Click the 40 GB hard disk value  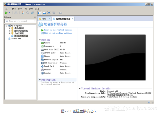point(62,49)
